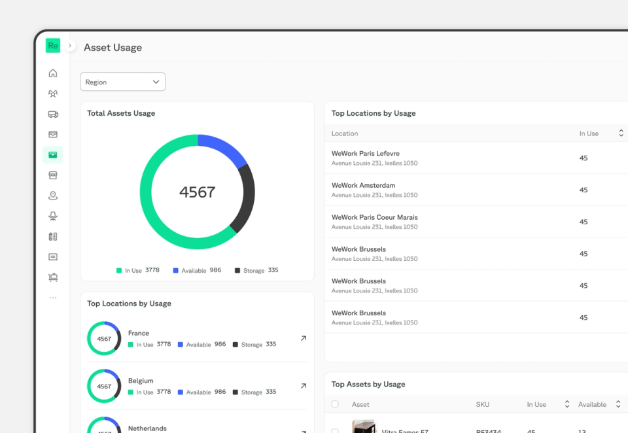Viewport: 628px width, 433px height.
Task: Click the Top Assets by Usage heading
Action: tap(368, 384)
